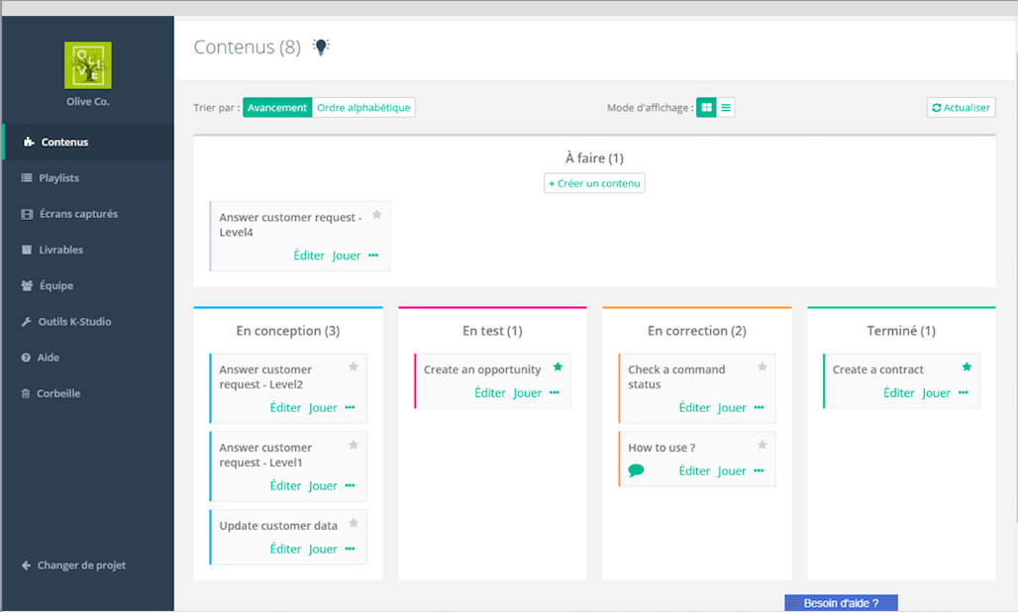The width and height of the screenshot is (1018, 612).
Task: Click Éditer on Update customer data
Action: (285, 549)
